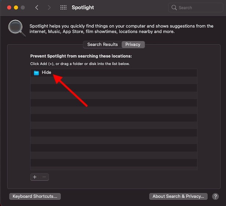Click the large Spotlight magnifying glass icon
This screenshot has width=226, height=206.
click(17, 28)
